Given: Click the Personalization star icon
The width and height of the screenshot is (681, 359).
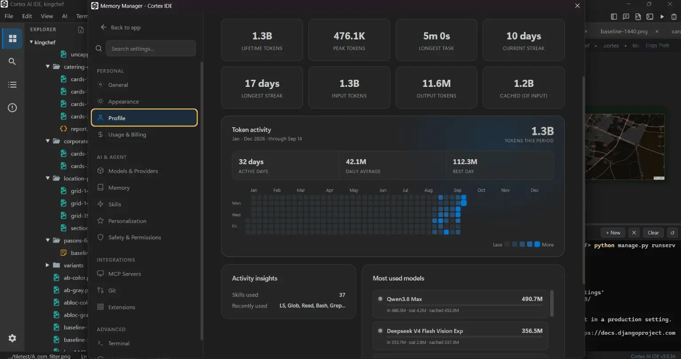Looking at the screenshot, I should (x=100, y=221).
